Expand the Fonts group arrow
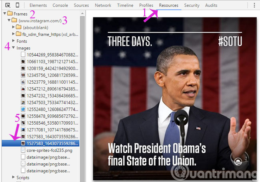This screenshot has width=260, height=182. point(14,41)
